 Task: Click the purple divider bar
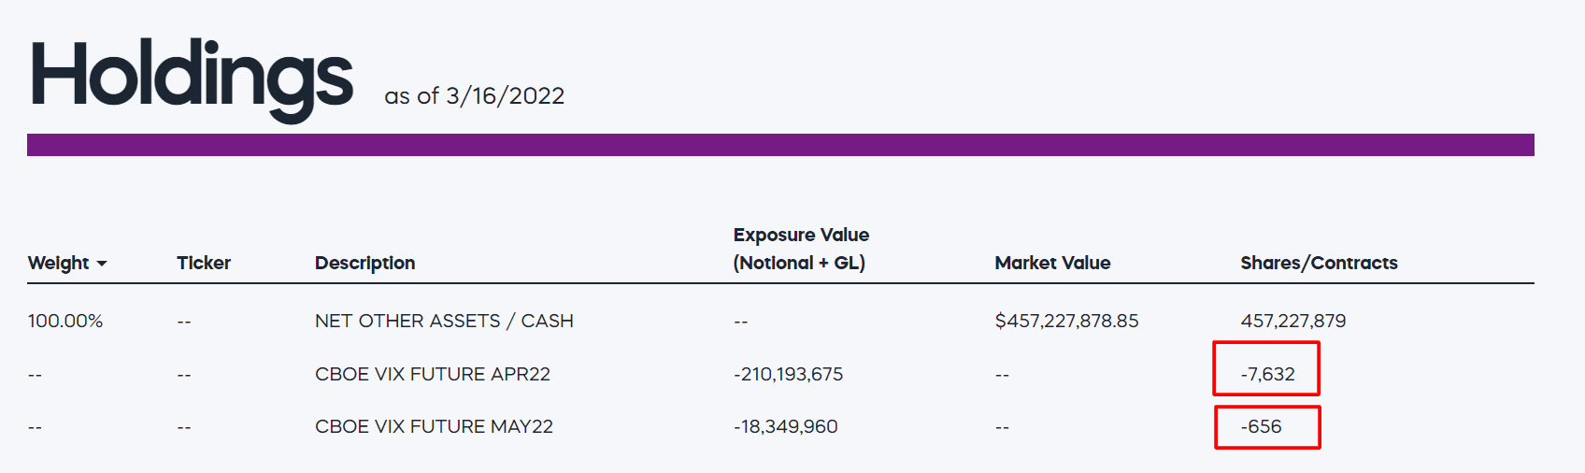tap(780, 145)
